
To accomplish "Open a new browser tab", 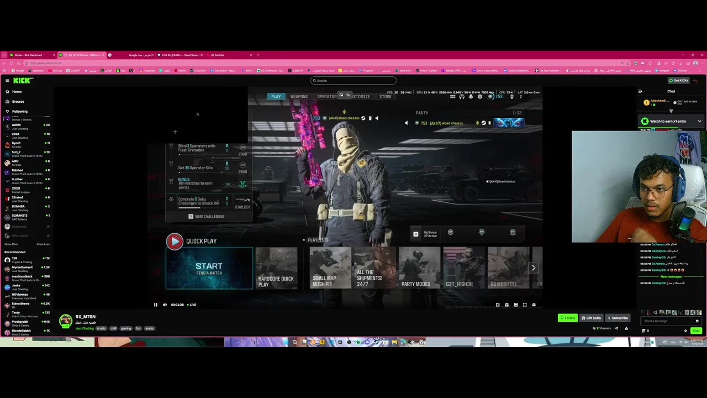I will coord(258,55).
